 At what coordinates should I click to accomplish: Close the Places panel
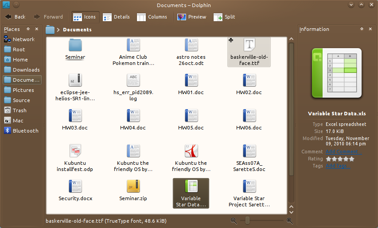pos(37,29)
